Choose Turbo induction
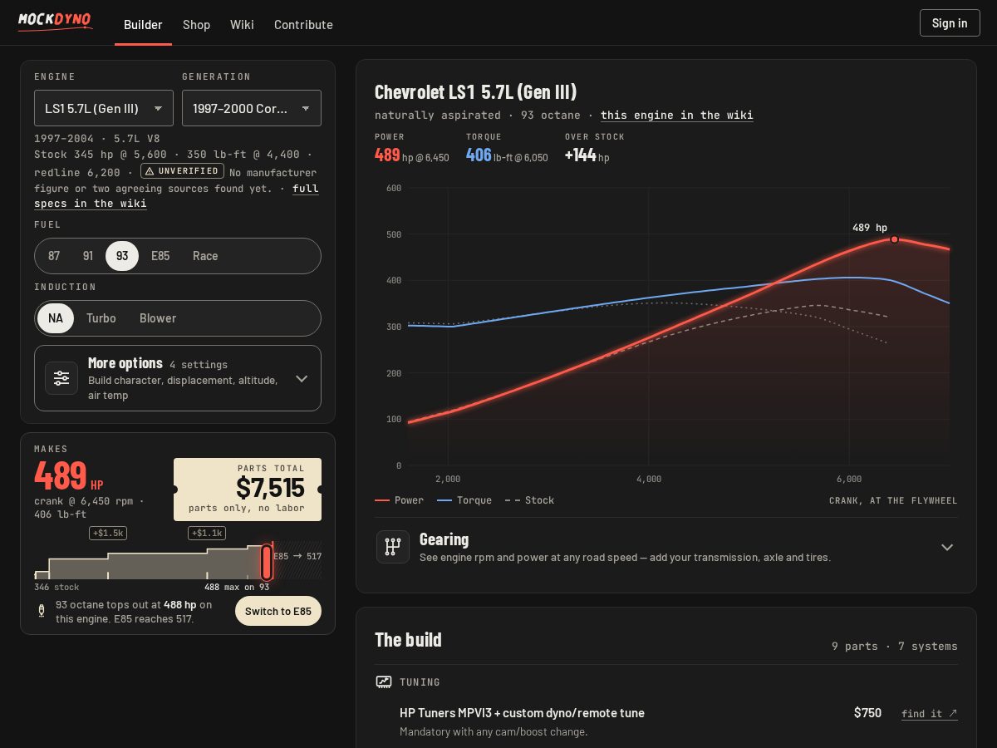Image resolution: width=997 pixels, height=748 pixels. pos(101,318)
